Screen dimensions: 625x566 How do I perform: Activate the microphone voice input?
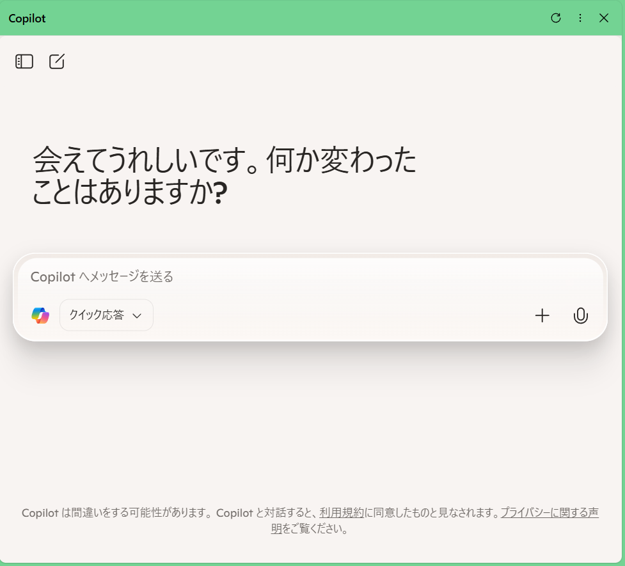click(x=580, y=315)
